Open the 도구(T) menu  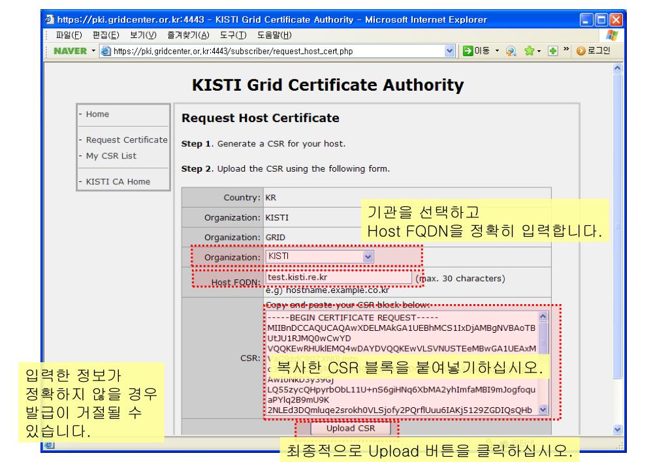[233, 35]
